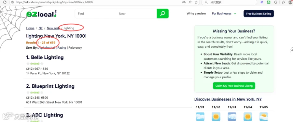Click phone number (212) 967-1530

(x=37, y=69)
